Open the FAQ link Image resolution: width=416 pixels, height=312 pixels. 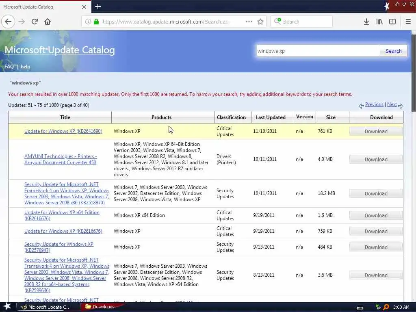click(9, 67)
